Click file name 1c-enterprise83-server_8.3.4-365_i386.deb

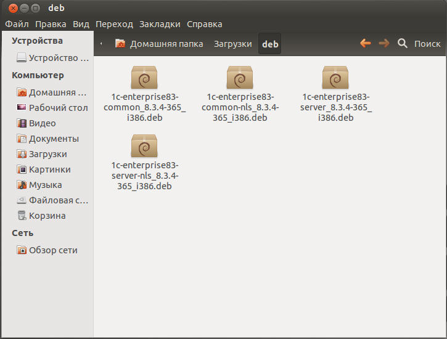tap(336, 107)
